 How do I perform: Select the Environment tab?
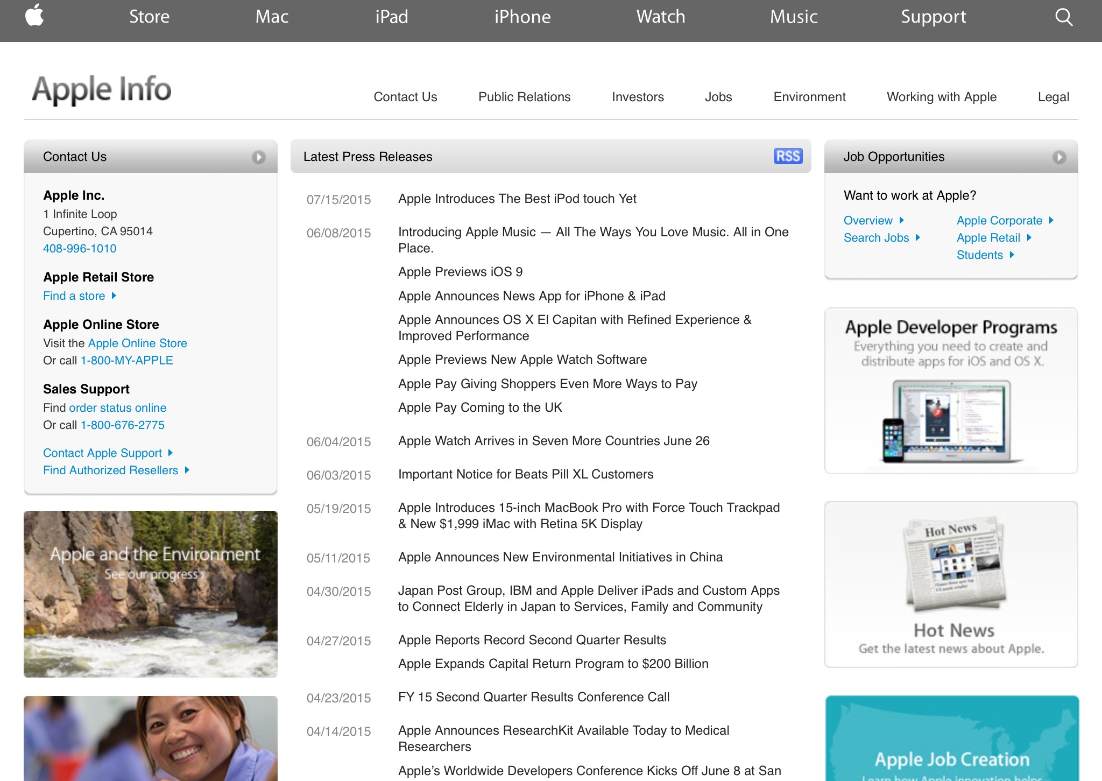pyautogui.click(x=809, y=97)
